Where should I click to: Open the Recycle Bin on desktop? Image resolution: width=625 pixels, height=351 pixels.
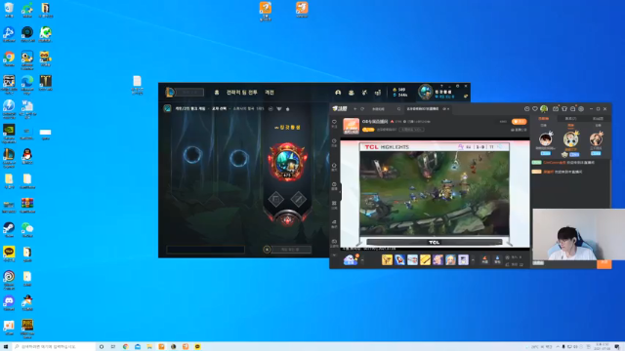coord(9,10)
